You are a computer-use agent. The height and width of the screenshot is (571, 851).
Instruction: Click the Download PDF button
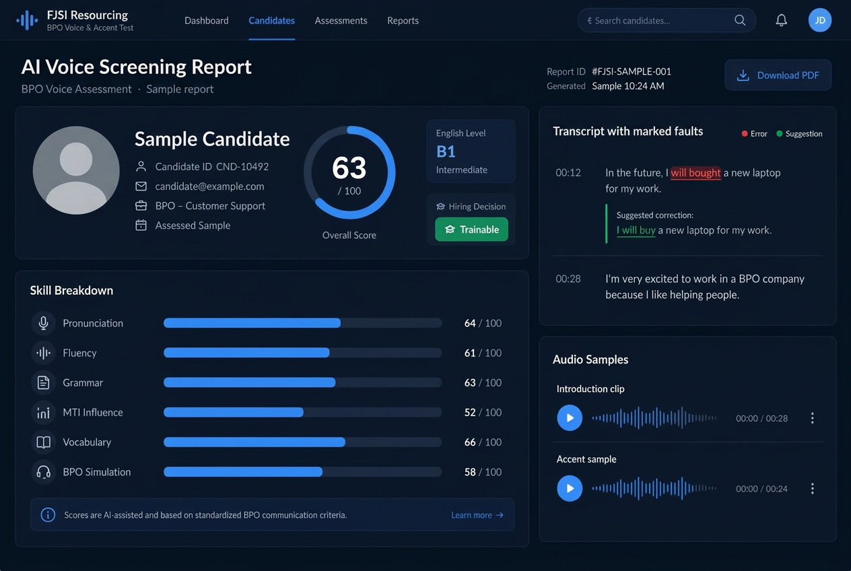778,75
